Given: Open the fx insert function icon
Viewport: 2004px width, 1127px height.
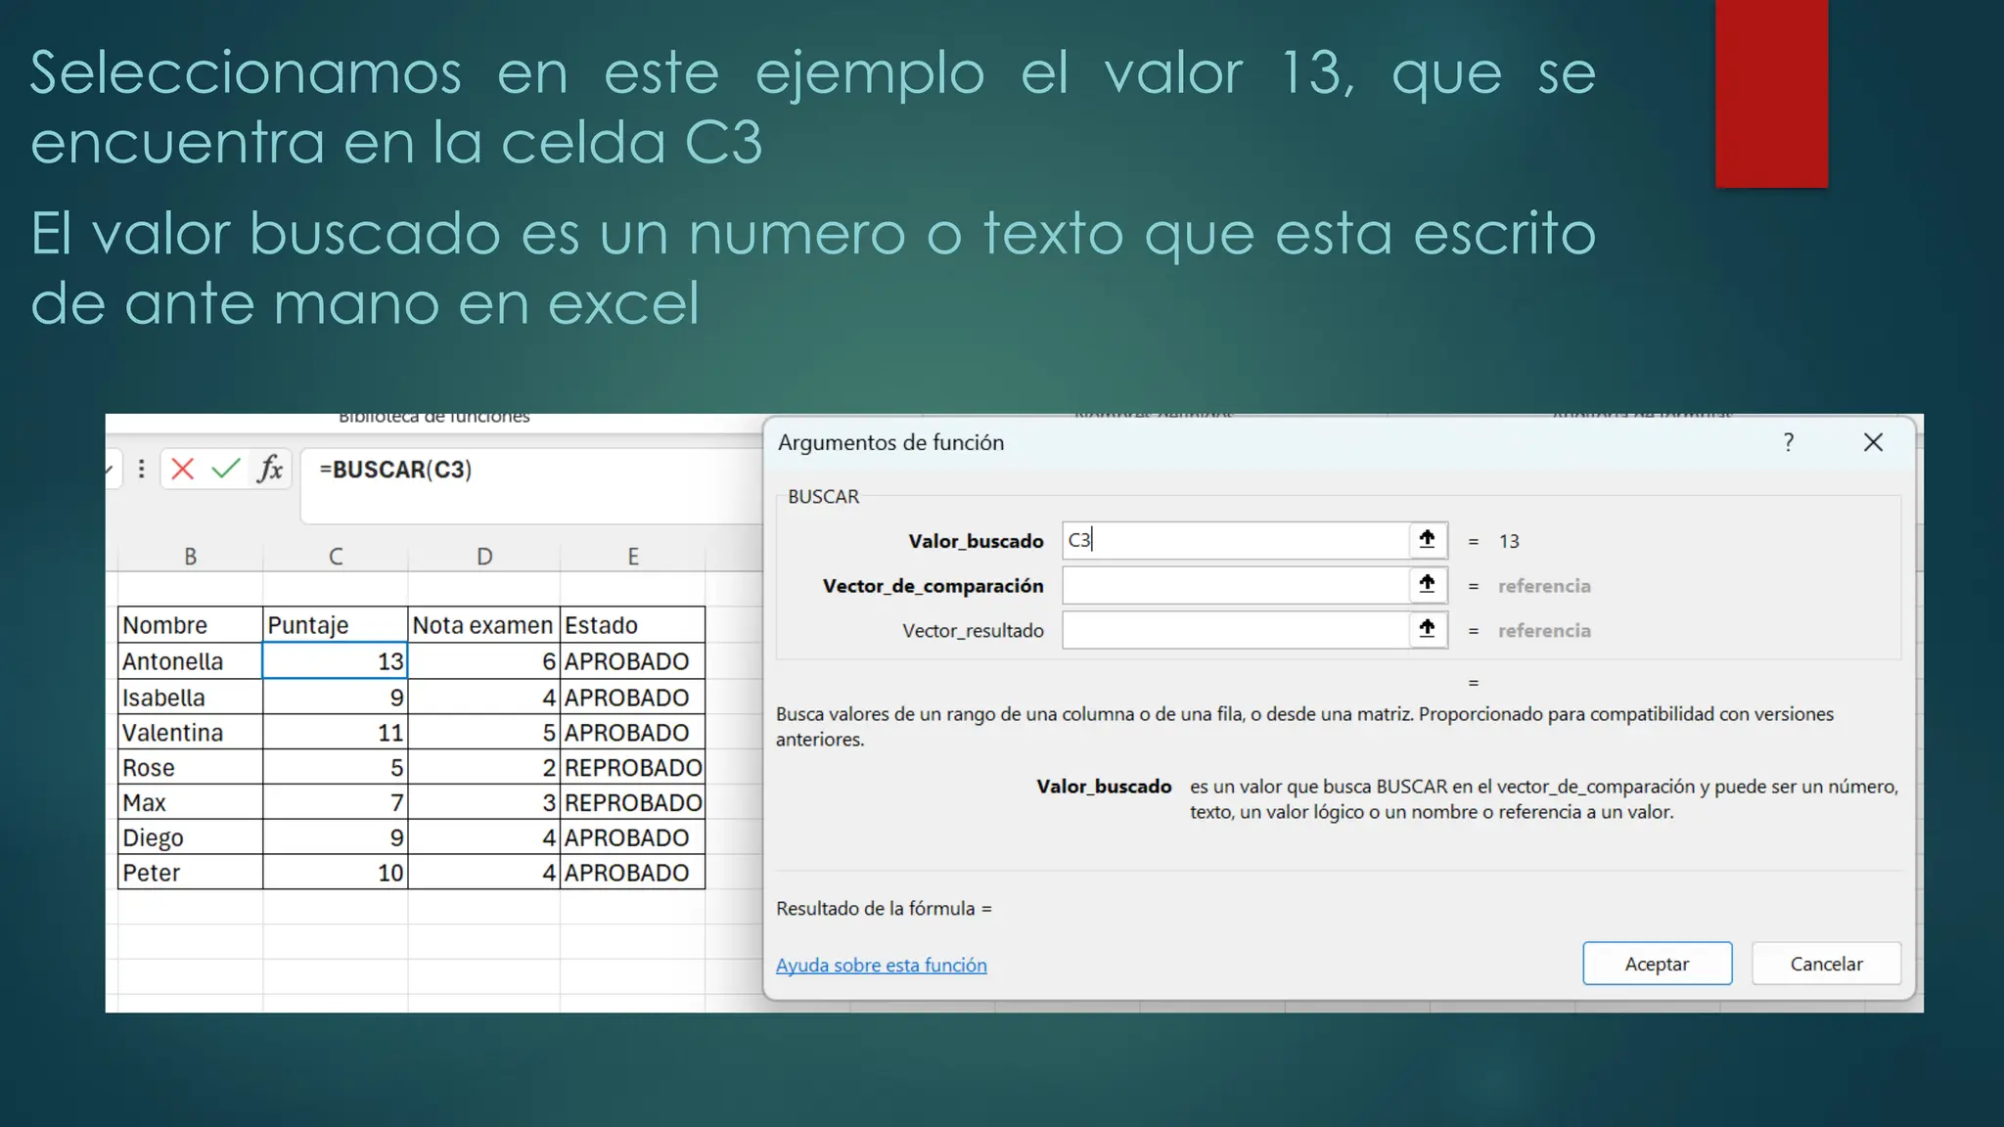Looking at the screenshot, I should point(270,470).
